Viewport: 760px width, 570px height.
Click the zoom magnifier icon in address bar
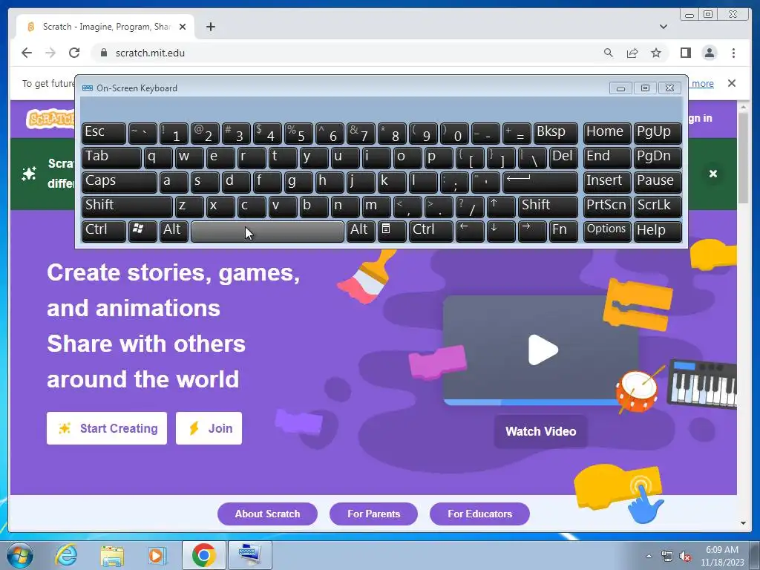(609, 53)
